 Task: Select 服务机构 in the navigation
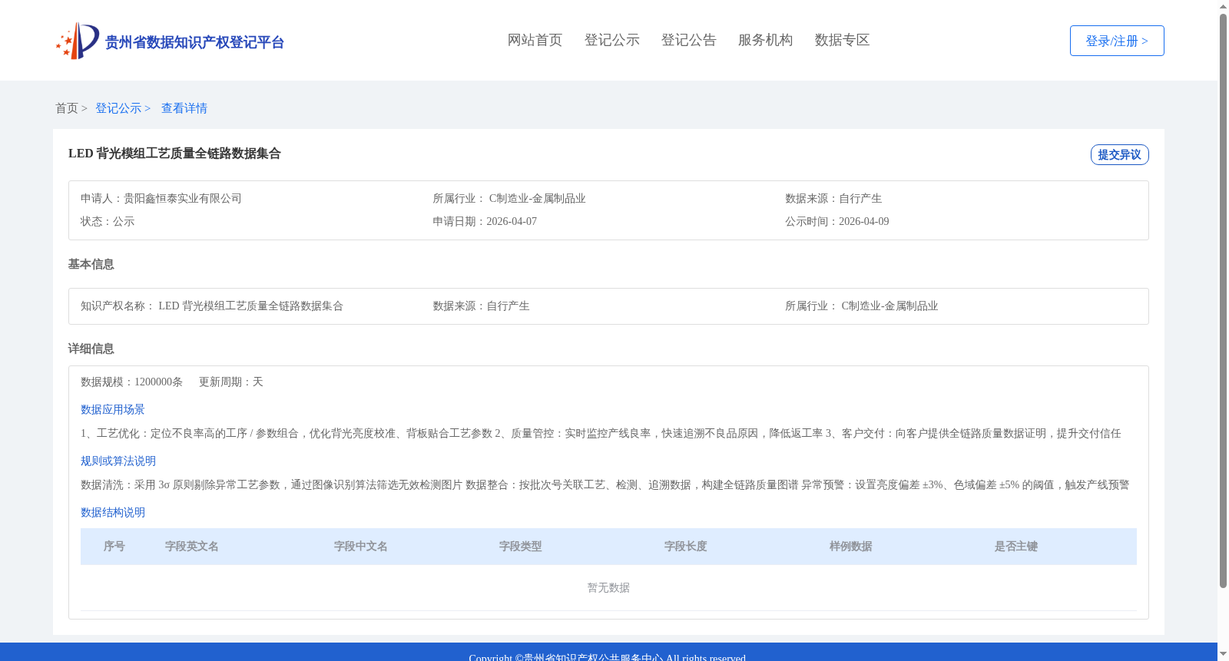tap(766, 40)
